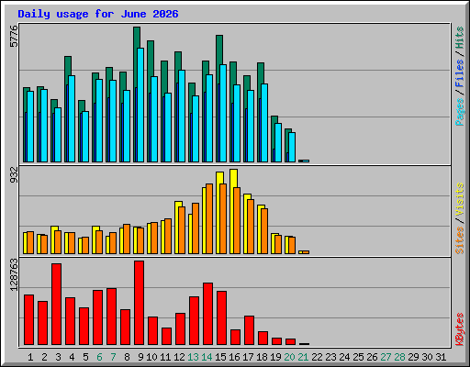Click the orange sites bar for day 14
The height and width of the screenshot is (367, 470).
pos(209,218)
